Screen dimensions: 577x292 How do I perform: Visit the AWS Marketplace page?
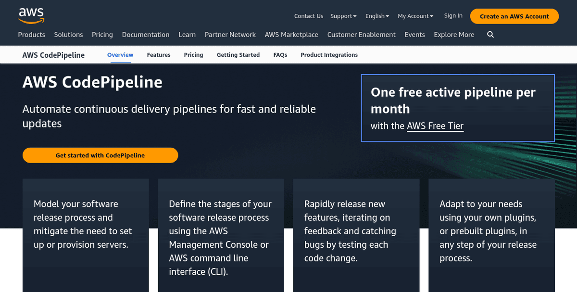291,34
